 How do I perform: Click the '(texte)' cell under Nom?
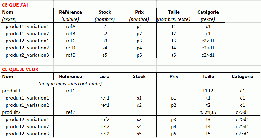coord(27,19)
